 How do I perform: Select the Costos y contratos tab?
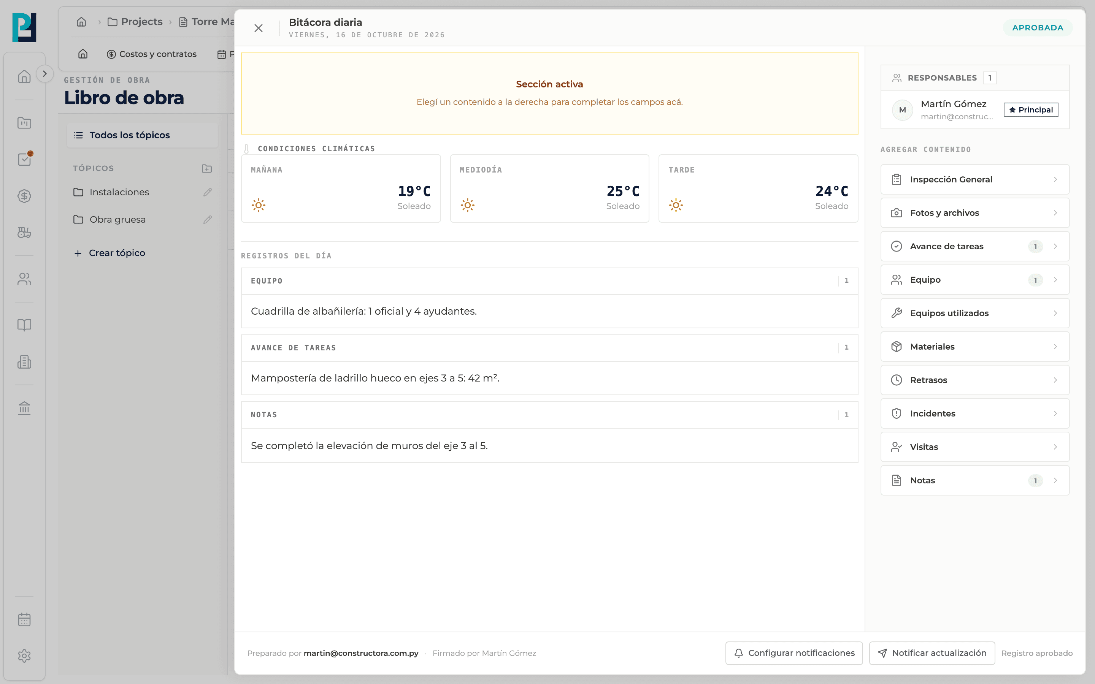[152, 54]
